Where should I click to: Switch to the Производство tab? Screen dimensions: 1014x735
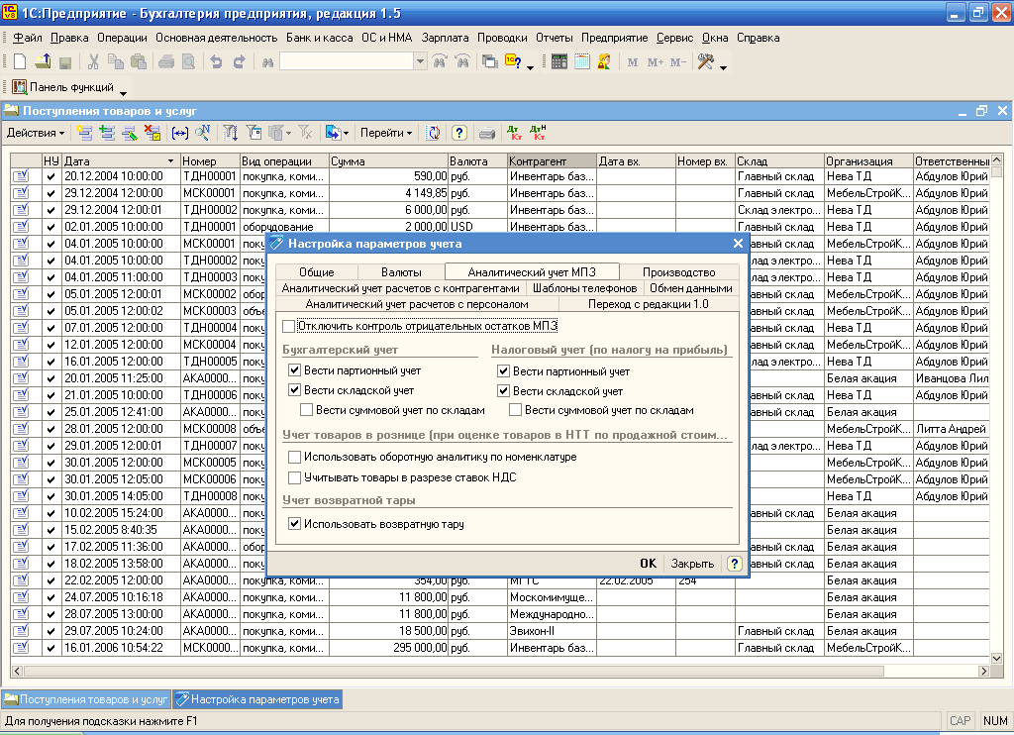pos(679,272)
